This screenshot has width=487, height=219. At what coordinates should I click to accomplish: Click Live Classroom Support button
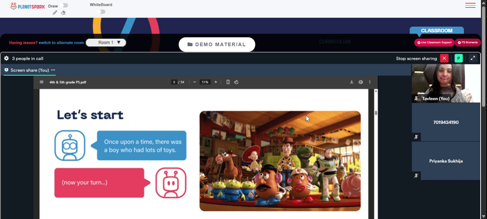click(x=434, y=42)
